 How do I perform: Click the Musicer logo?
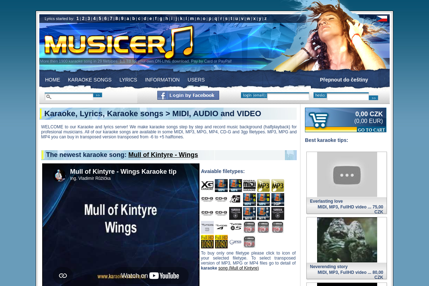pos(119,43)
